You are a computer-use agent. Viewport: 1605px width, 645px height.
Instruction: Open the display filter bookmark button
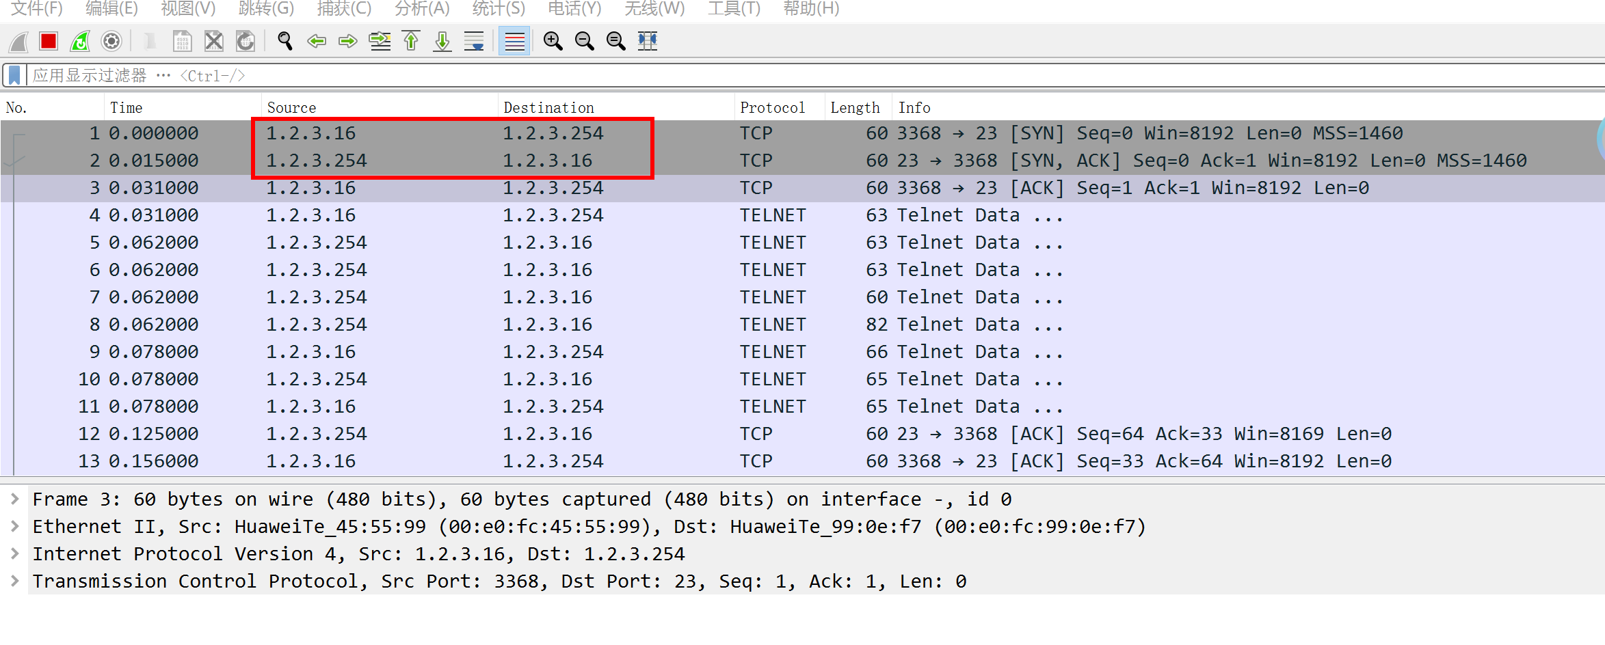click(14, 75)
